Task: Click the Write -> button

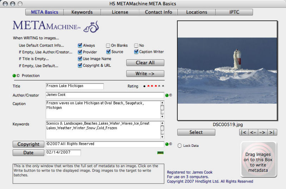Action: click(145, 74)
